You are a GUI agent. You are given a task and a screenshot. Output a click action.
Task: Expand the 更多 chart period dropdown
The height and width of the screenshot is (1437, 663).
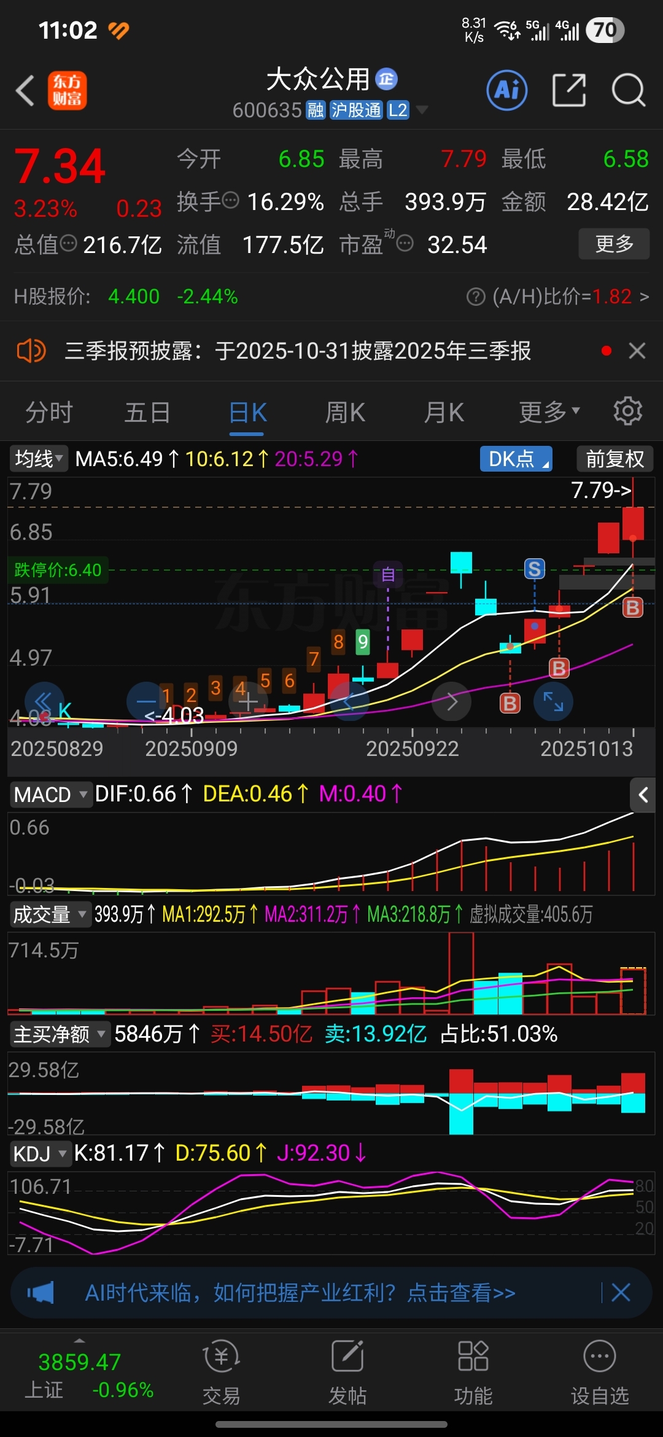point(549,412)
